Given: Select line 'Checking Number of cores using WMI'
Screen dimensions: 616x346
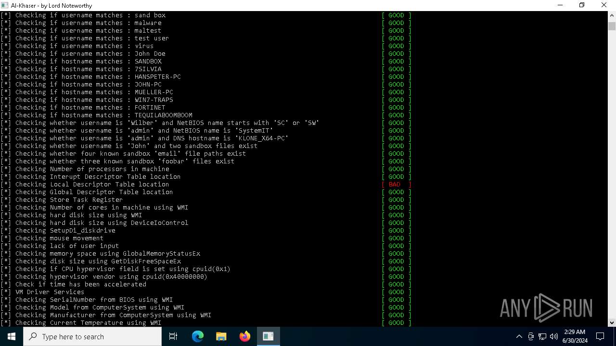Looking at the screenshot, I should (x=94, y=207).
